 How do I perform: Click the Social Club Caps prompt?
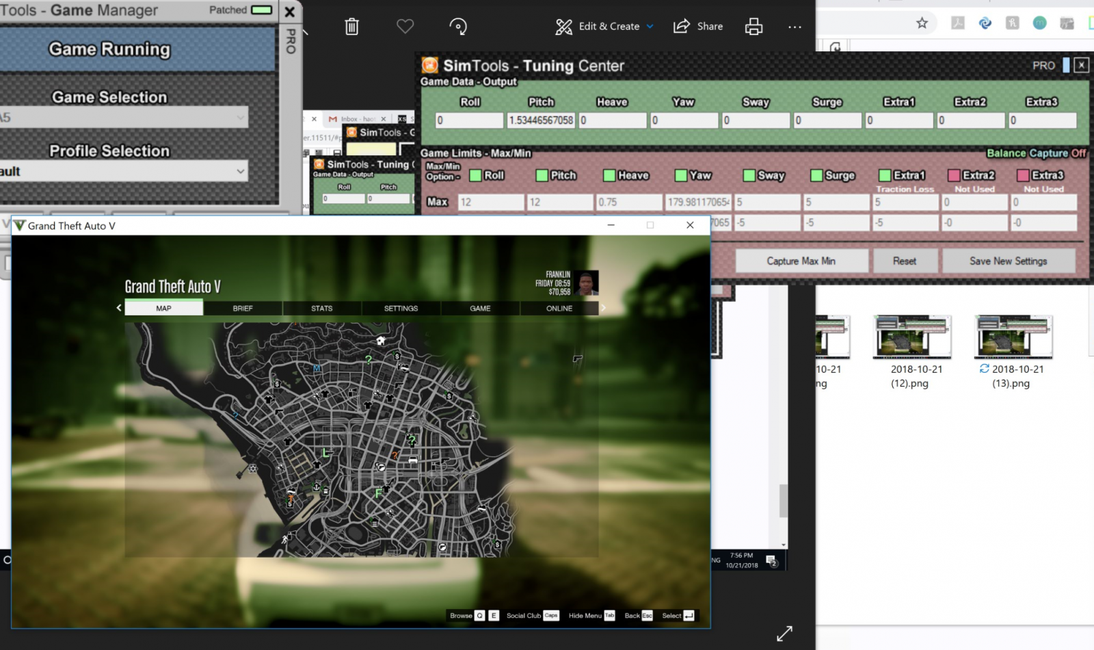(533, 616)
